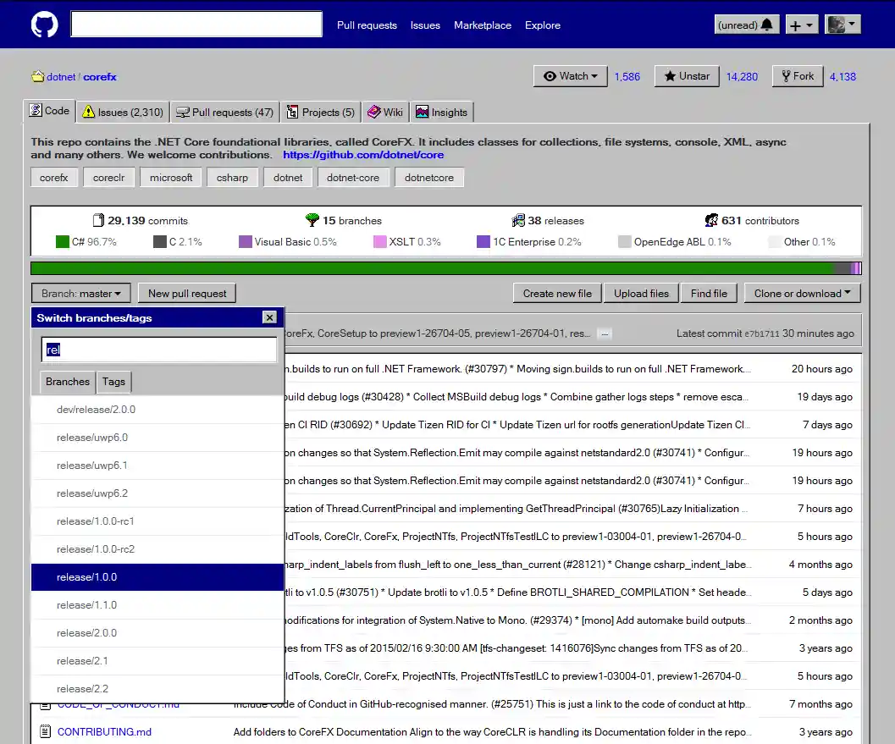Open the Marketplace menu item
The height and width of the screenshot is (744, 895).
pos(483,25)
